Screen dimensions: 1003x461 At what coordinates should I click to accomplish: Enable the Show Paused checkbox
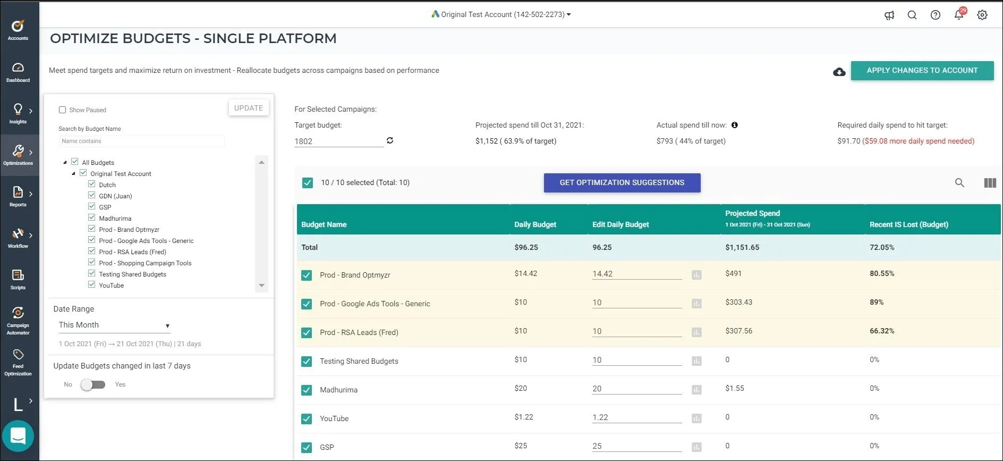click(62, 110)
